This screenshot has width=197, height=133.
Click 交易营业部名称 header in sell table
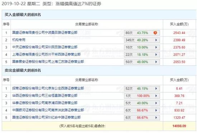[87, 80]
